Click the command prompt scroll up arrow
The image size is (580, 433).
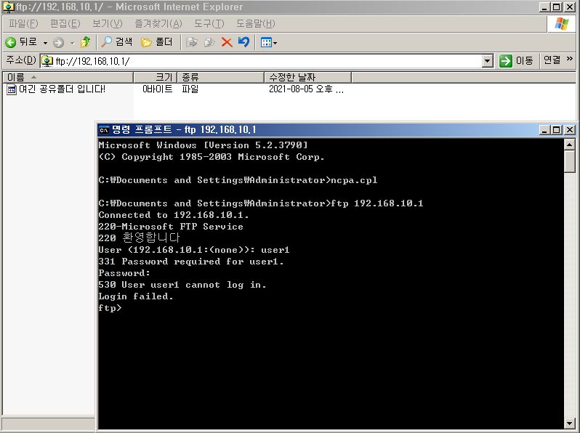pyautogui.click(x=570, y=145)
